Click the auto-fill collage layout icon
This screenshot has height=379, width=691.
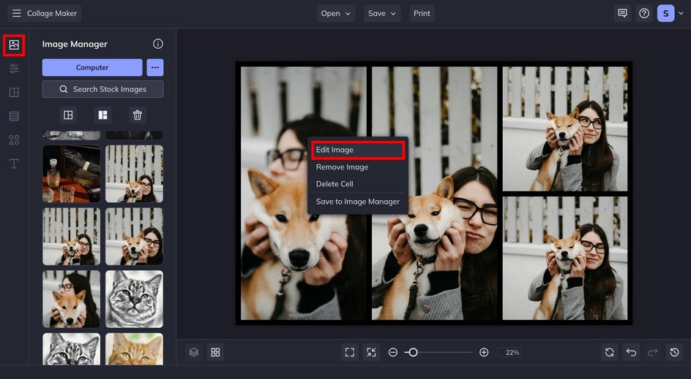(x=68, y=115)
